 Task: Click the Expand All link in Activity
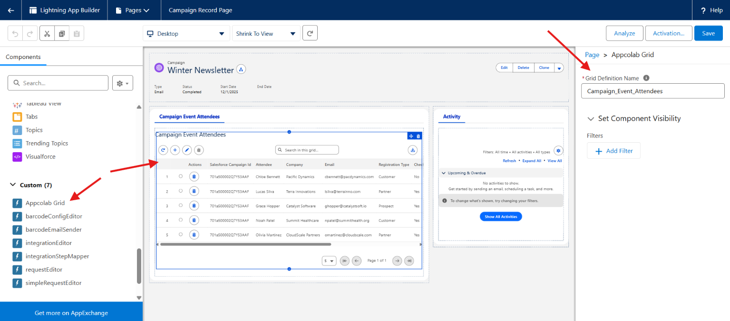pyautogui.click(x=532, y=161)
